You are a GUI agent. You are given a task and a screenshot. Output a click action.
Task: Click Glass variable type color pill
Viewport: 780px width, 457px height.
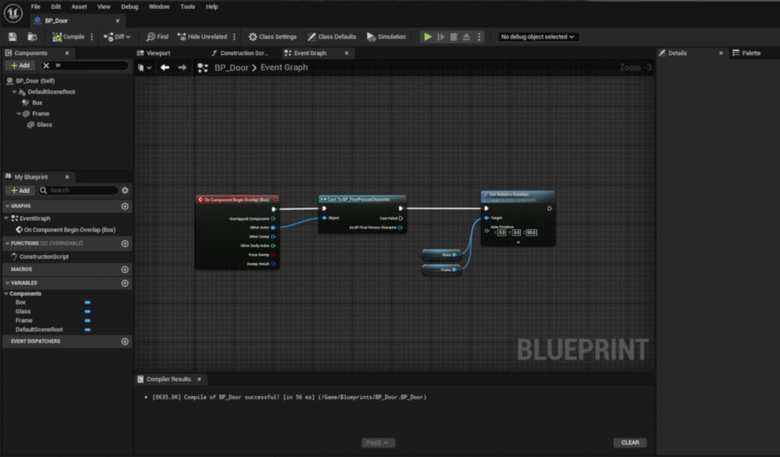[87, 312]
